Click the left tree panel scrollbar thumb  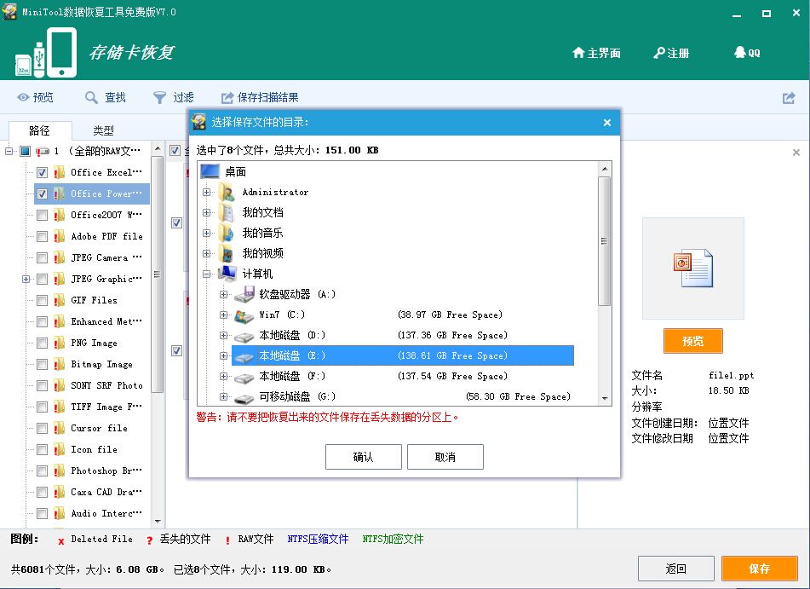(157, 274)
